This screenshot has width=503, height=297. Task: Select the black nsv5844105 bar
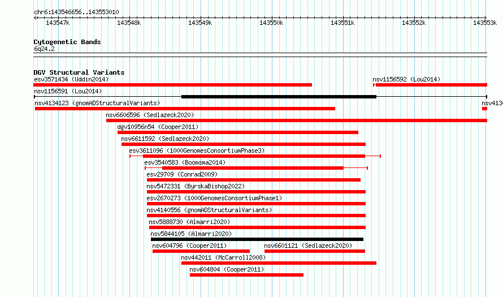(257, 239)
